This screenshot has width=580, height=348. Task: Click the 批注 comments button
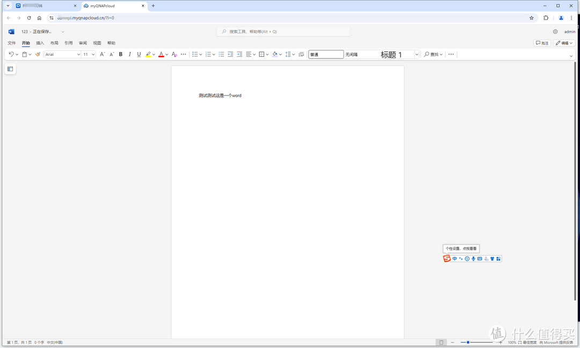pos(542,43)
